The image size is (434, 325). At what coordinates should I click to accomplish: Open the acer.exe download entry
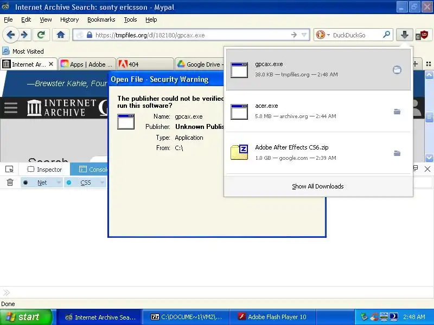tap(318, 111)
